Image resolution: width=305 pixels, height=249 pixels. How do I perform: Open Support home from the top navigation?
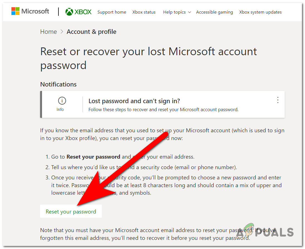point(112,12)
